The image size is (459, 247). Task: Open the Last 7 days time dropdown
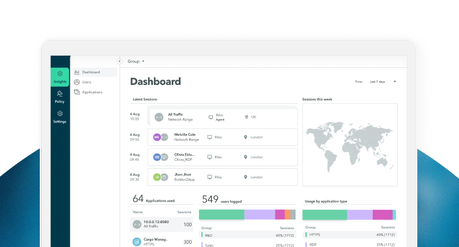[382, 81]
